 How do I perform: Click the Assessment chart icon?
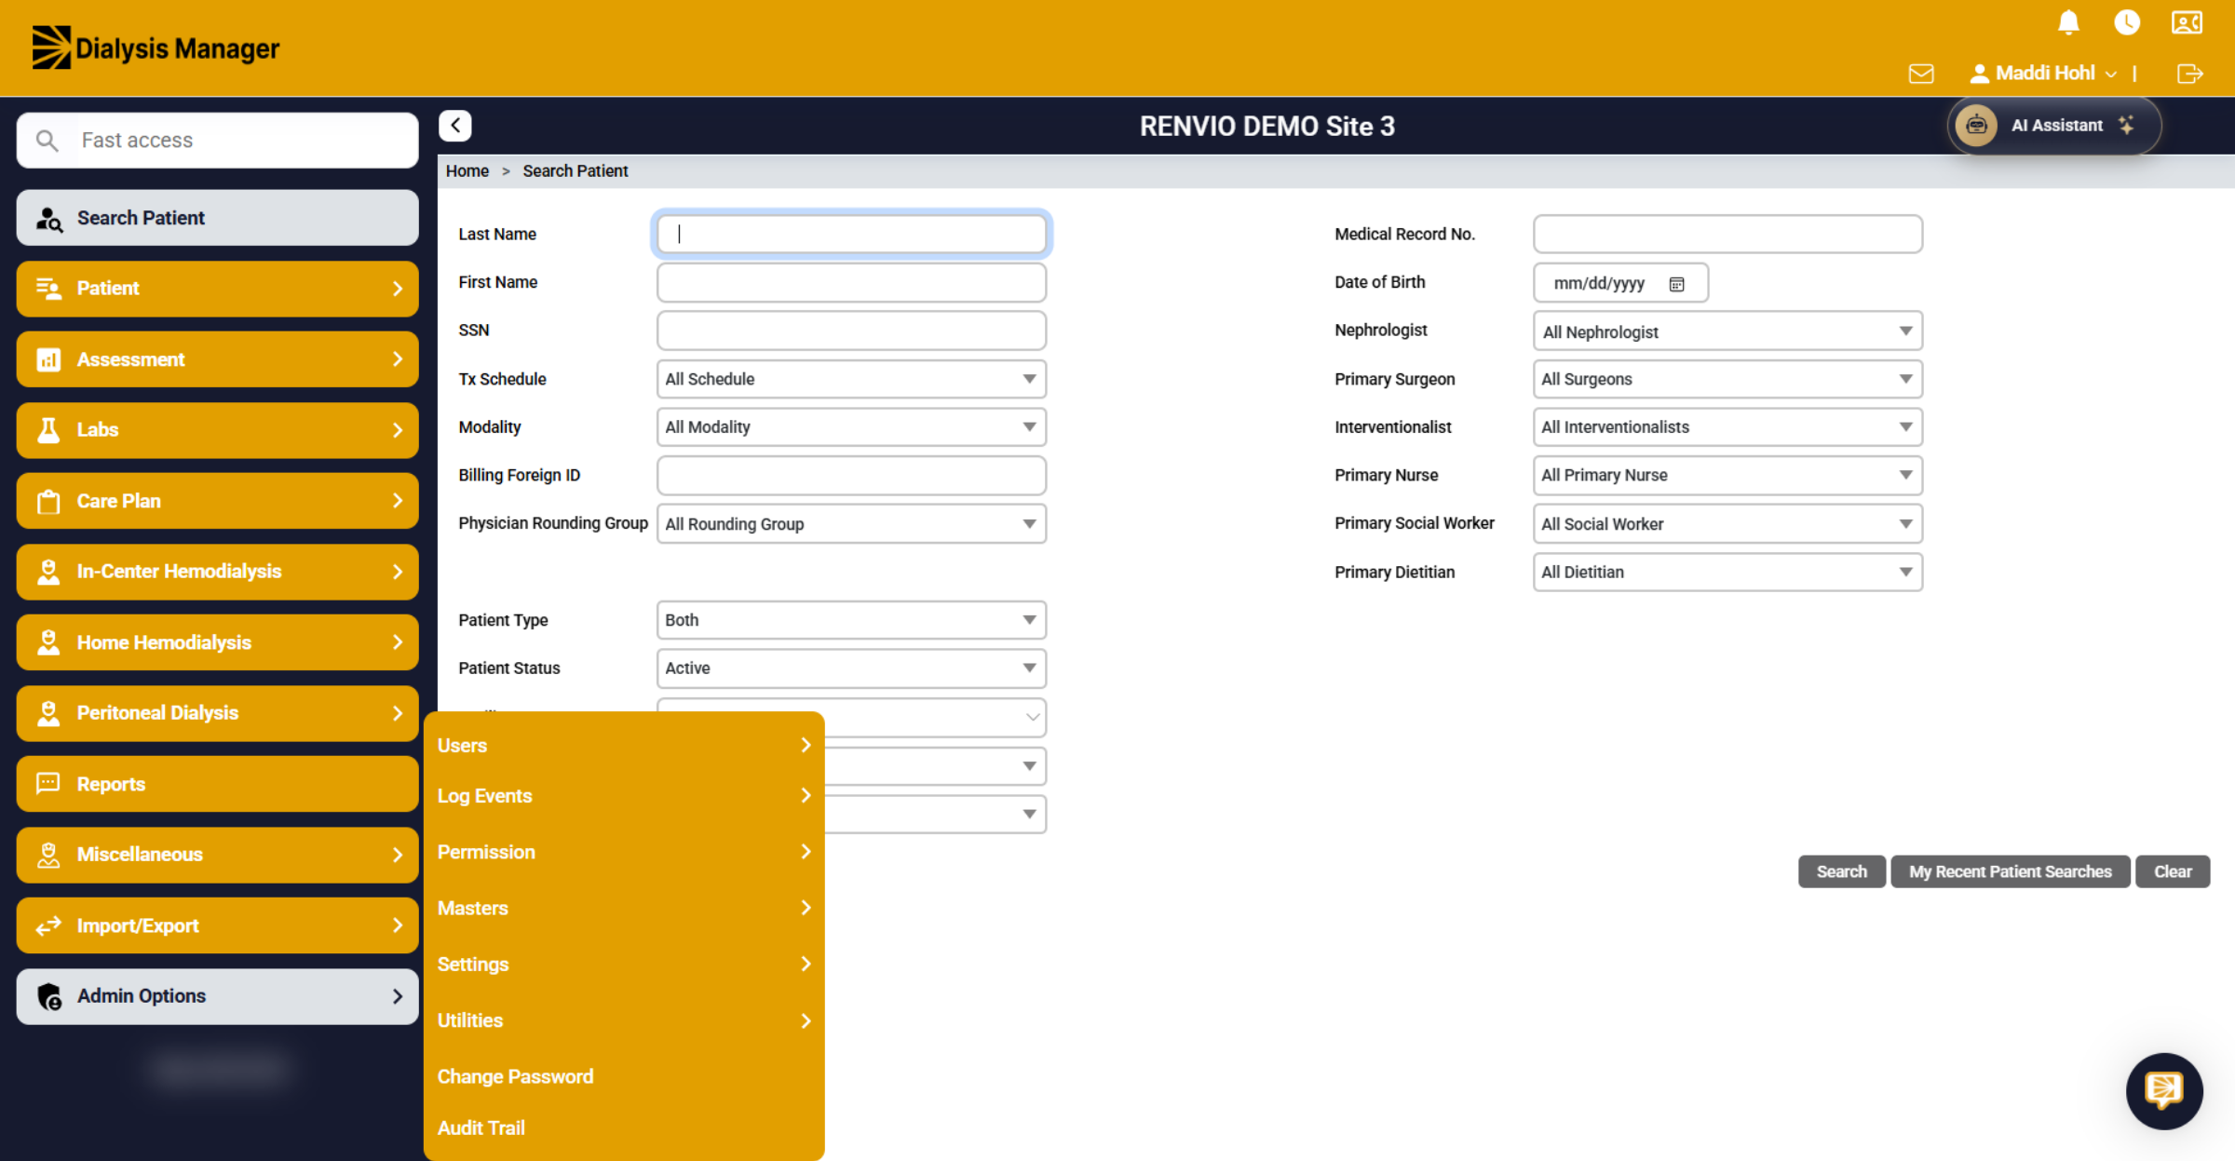click(x=48, y=359)
